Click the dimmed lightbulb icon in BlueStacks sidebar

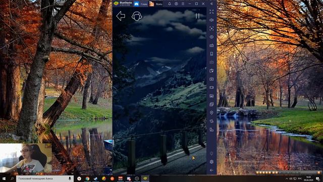coord(211,154)
